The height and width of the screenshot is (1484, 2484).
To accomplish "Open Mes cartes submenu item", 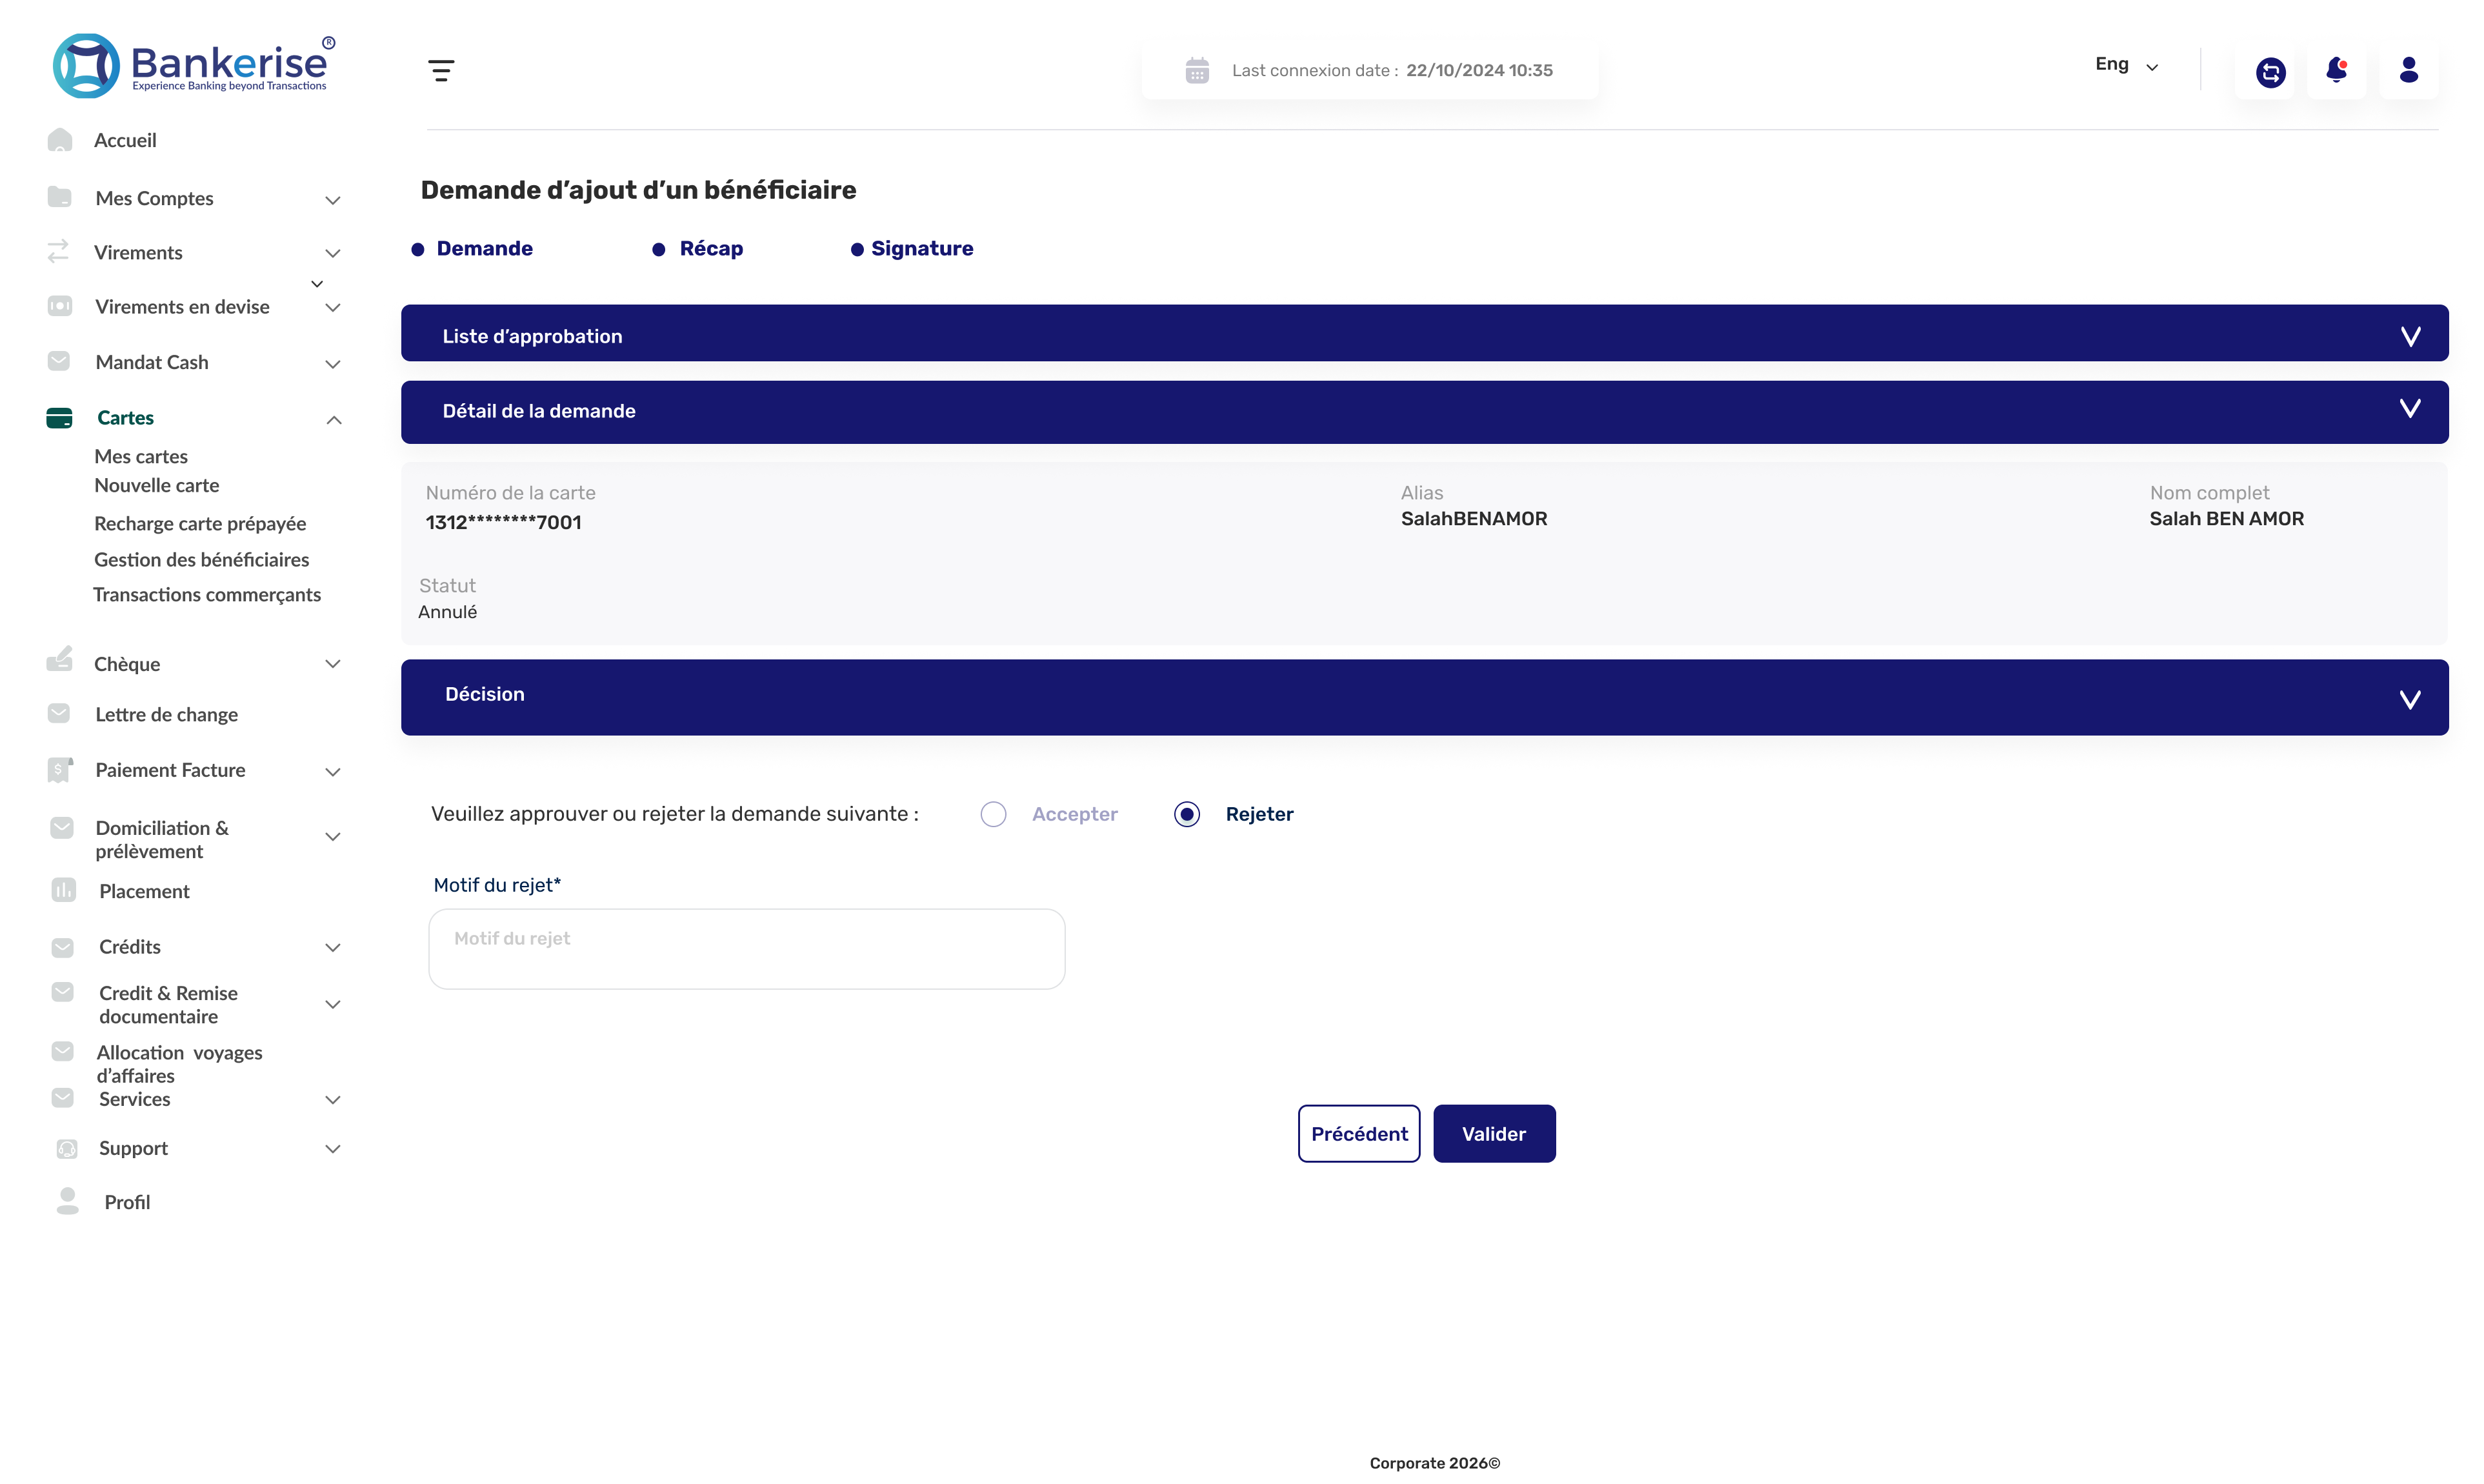I will pyautogui.click(x=141, y=456).
